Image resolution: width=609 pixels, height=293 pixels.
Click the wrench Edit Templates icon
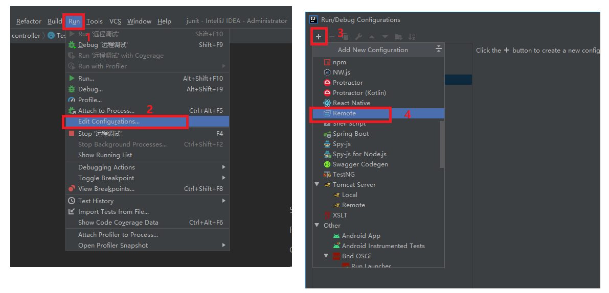(359, 37)
